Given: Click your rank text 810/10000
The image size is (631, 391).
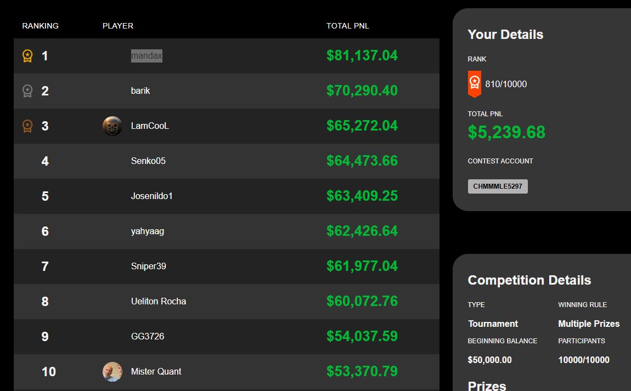Looking at the screenshot, I should (506, 84).
